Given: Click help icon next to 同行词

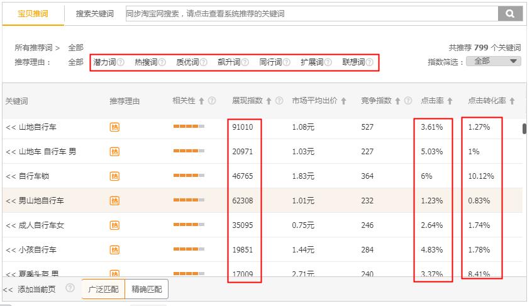Looking at the screenshot, I should pyautogui.click(x=287, y=62).
